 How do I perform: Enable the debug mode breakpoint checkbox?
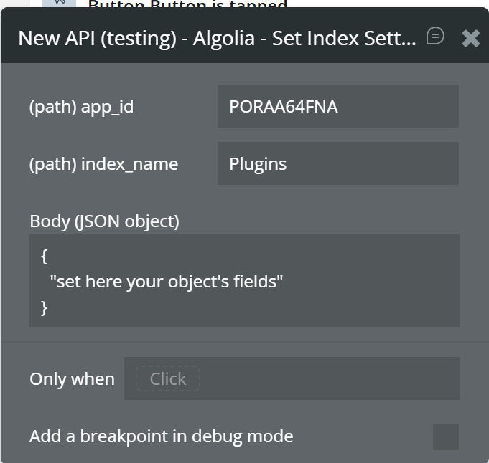click(446, 436)
